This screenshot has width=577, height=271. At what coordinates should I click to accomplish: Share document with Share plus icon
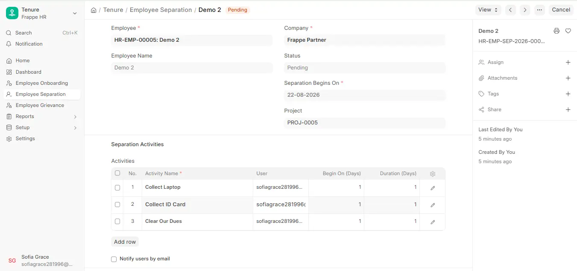tap(568, 110)
